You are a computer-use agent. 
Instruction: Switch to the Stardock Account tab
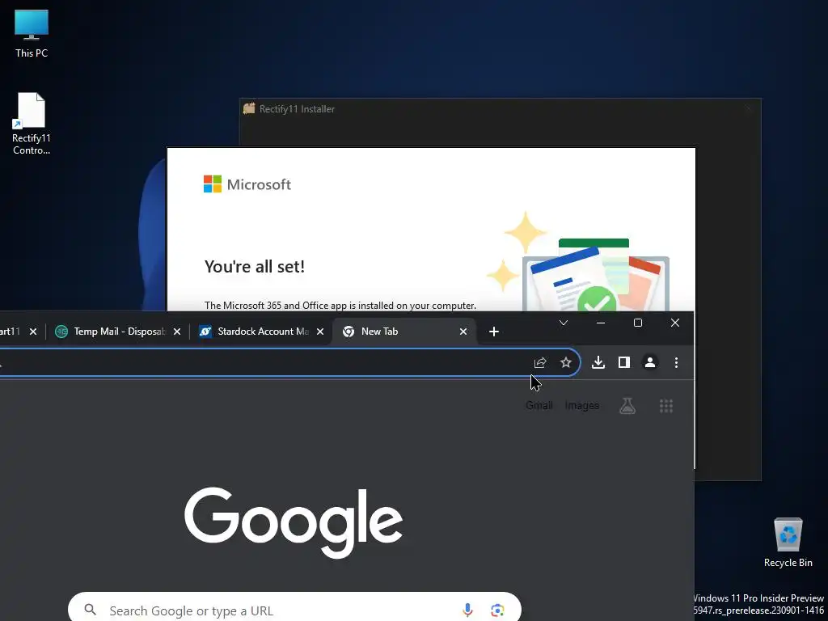[x=261, y=332]
